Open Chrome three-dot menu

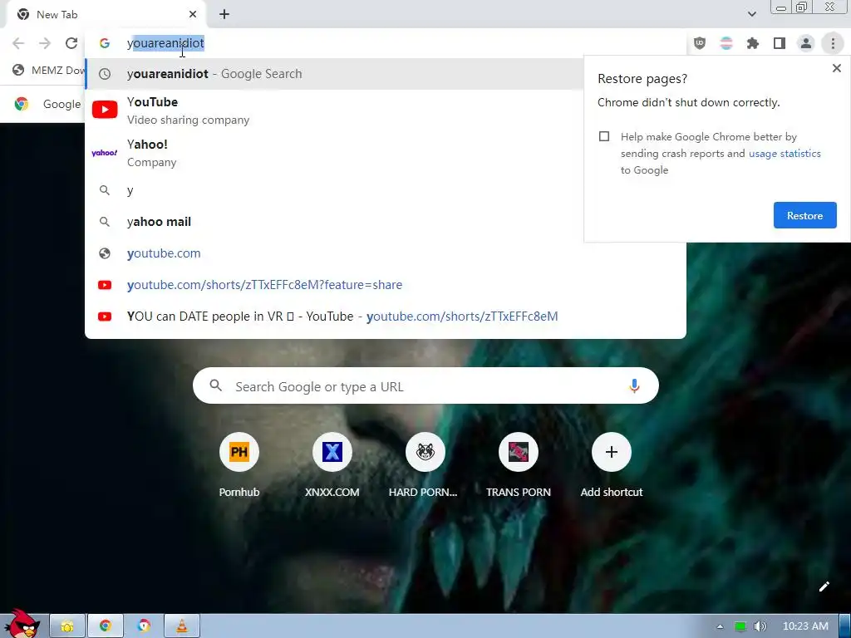833,43
